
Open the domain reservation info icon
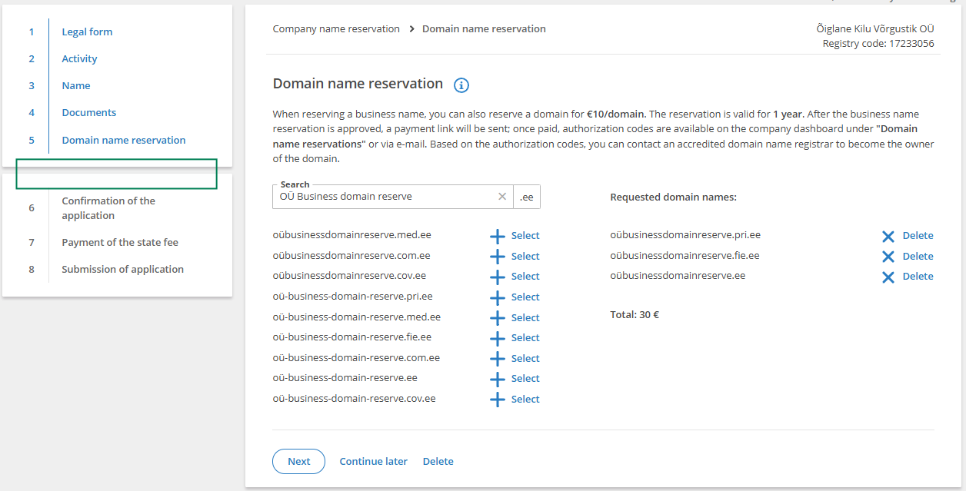point(461,85)
